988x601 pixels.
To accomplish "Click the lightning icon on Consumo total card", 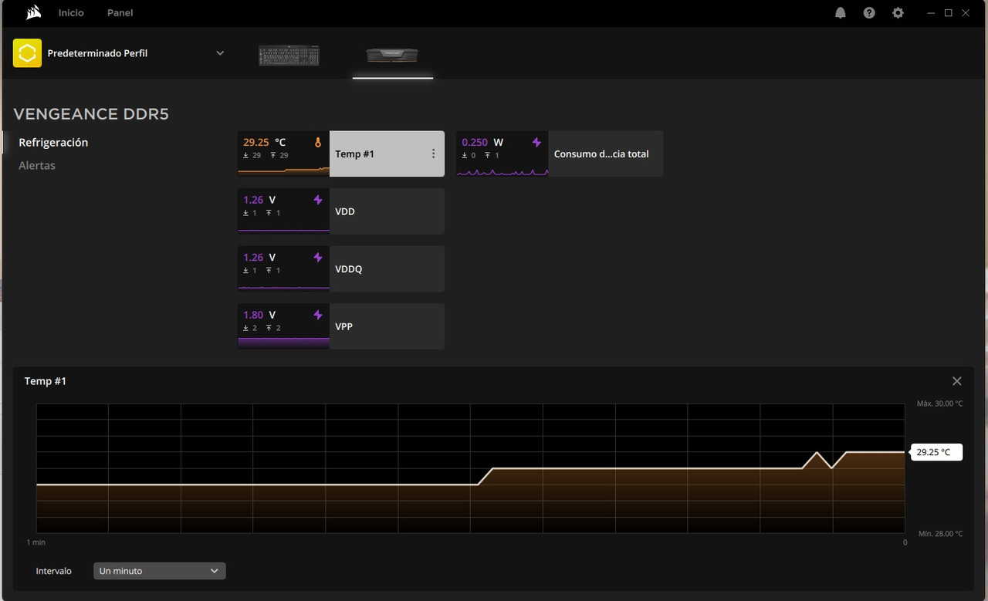I will (x=536, y=143).
